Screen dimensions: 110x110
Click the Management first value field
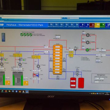(x=97, y=79)
